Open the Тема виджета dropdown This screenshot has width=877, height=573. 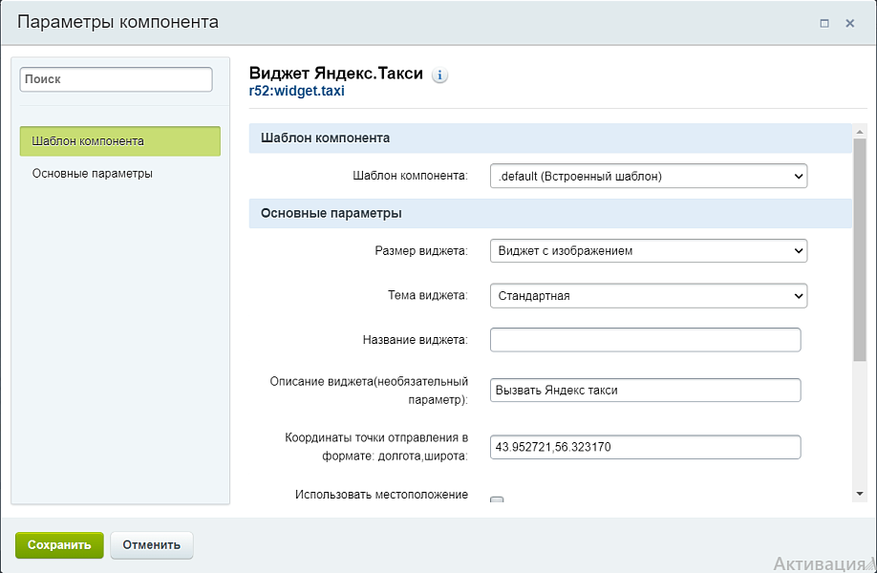(x=648, y=296)
